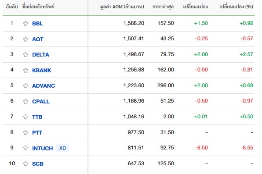This screenshot has height=174, width=262.
Task: Open the INTUCH stock symbol link
Action: (43, 148)
